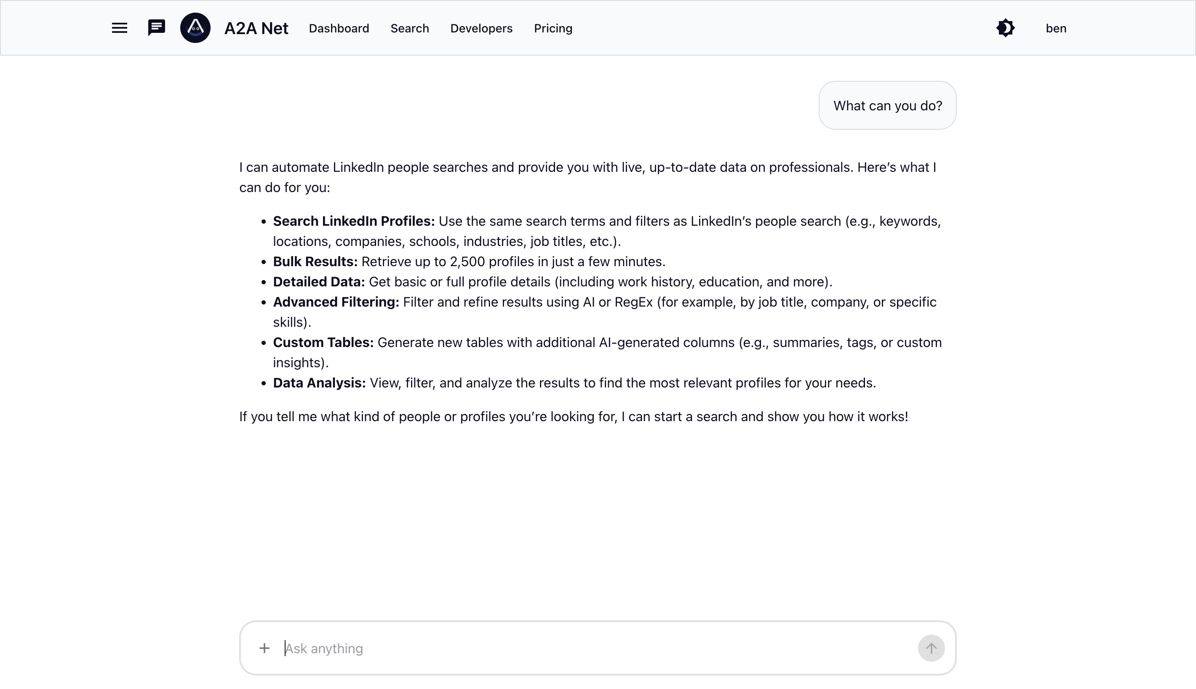Click the A2A Net brand title
This screenshot has width=1196, height=689.
click(x=256, y=28)
